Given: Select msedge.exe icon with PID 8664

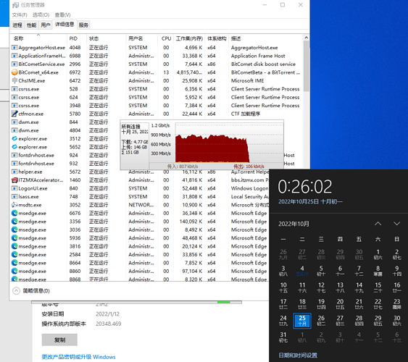Looking at the screenshot, I should click(14, 263).
